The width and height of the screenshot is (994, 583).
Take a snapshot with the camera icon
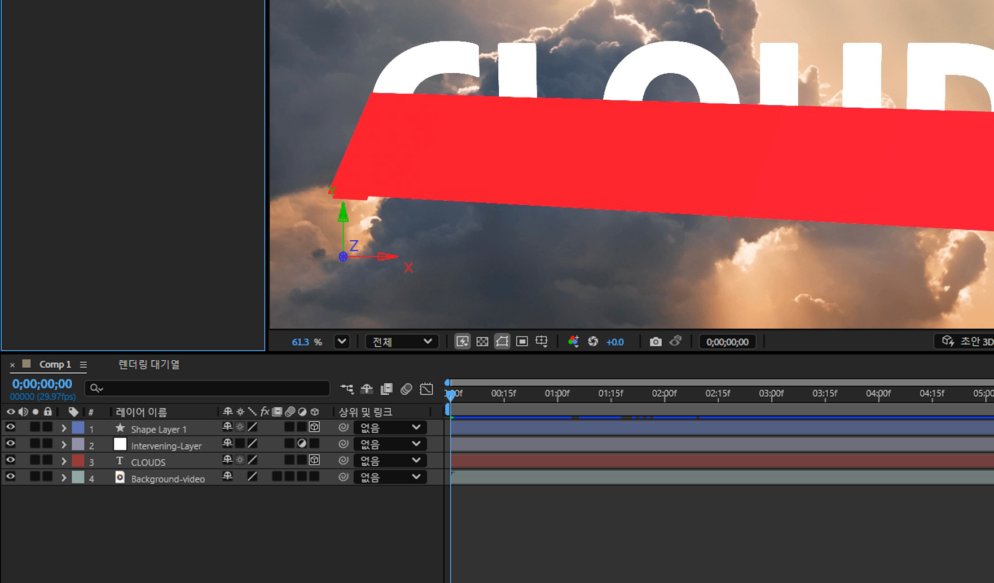pos(655,342)
